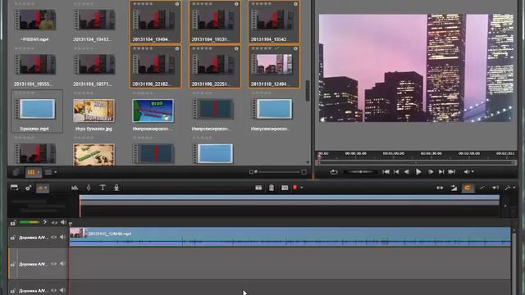
Task: Mute audio of track containing 20131110 clip
Action: (x=62, y=237)
